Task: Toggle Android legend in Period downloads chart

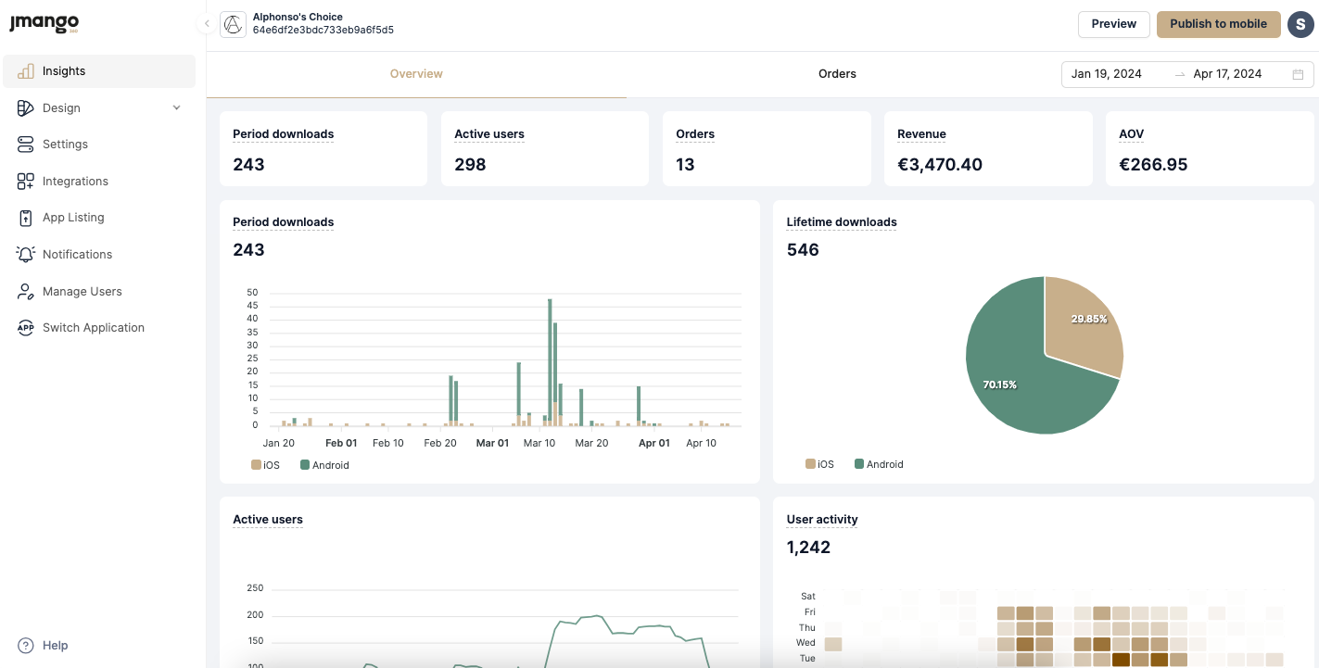Action: (x=324, y=465)
